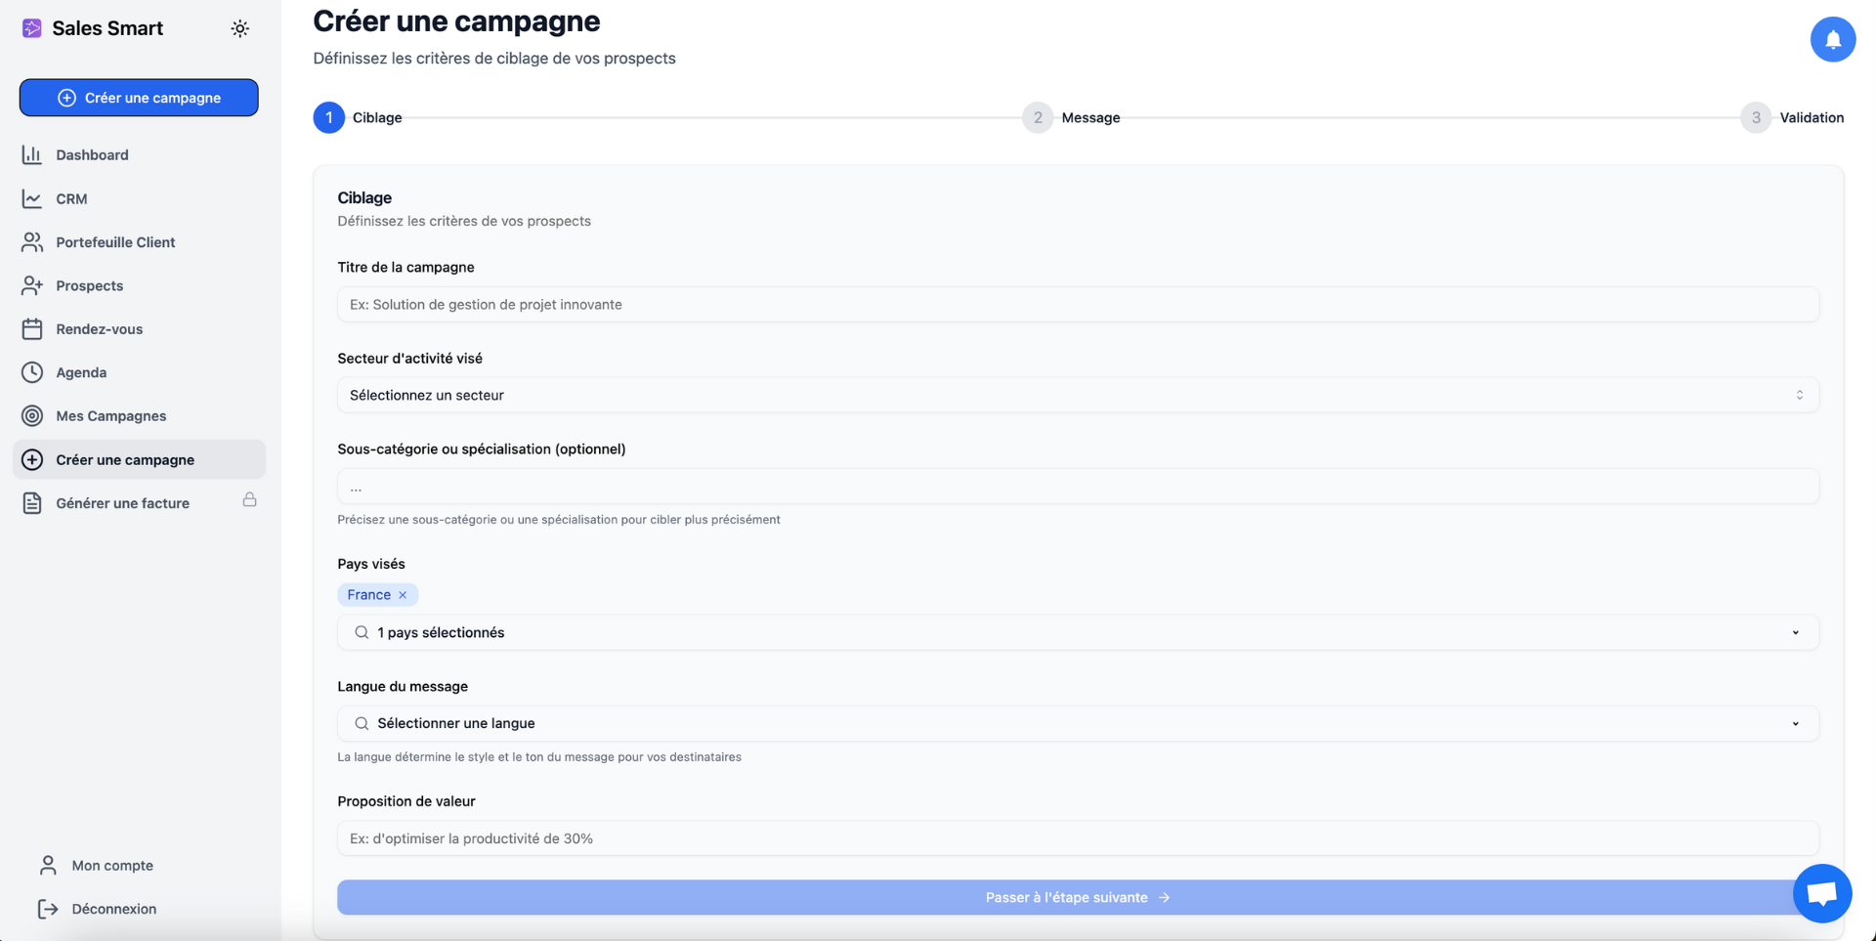Select step 3 Validation circle
The width and height of the screenshot is (1876, 941).
pyautogui.click(x=1756, y=117)
